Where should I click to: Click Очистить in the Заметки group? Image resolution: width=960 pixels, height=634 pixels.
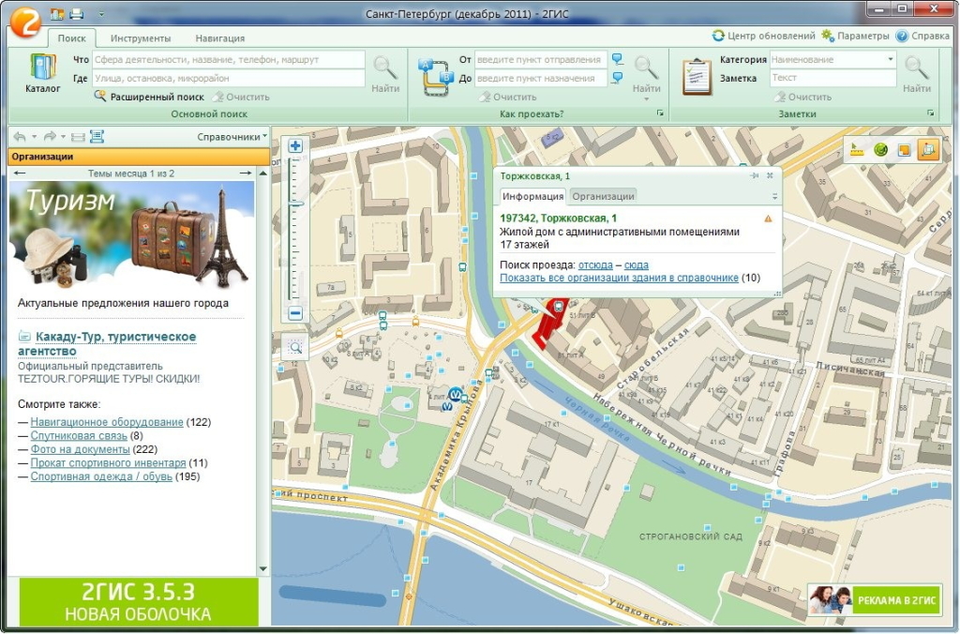pos(802,97)
